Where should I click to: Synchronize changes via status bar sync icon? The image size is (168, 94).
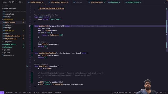pos(16,93)
